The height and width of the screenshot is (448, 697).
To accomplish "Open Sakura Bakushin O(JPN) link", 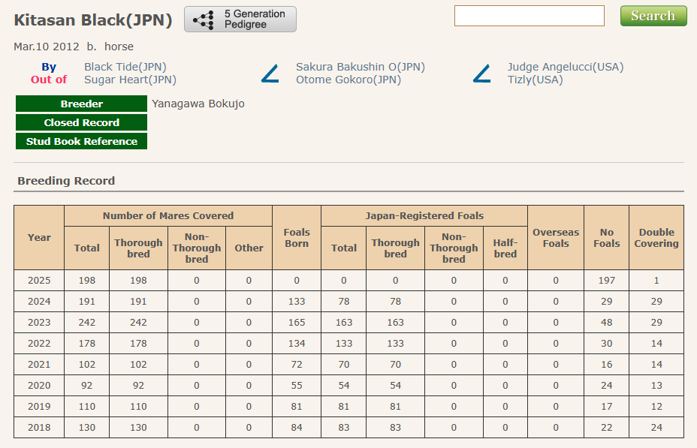I will tap(361, 67).
